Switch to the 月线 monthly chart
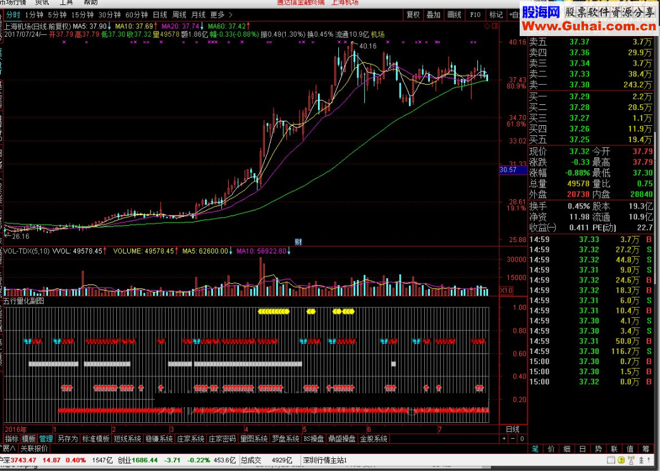The image size is (660, 471). pyautogui.click(x=199, y=15)
